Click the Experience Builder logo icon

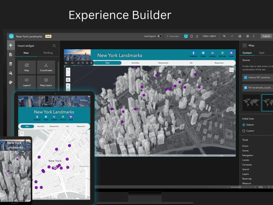point(11,36)
